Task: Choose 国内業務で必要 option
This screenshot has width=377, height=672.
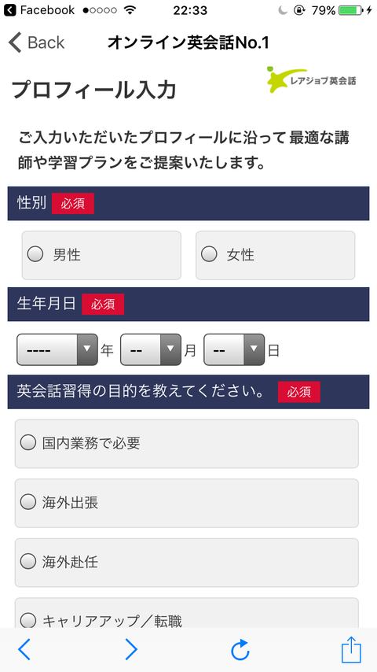Action: pos(187,444)
